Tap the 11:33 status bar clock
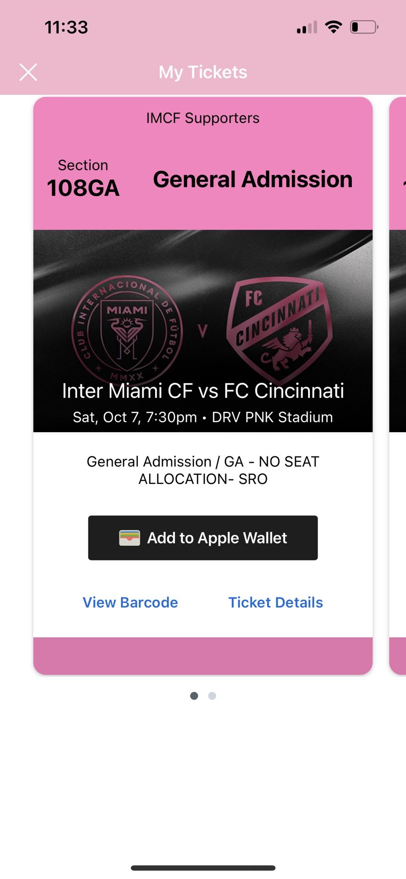 [66, 27]
